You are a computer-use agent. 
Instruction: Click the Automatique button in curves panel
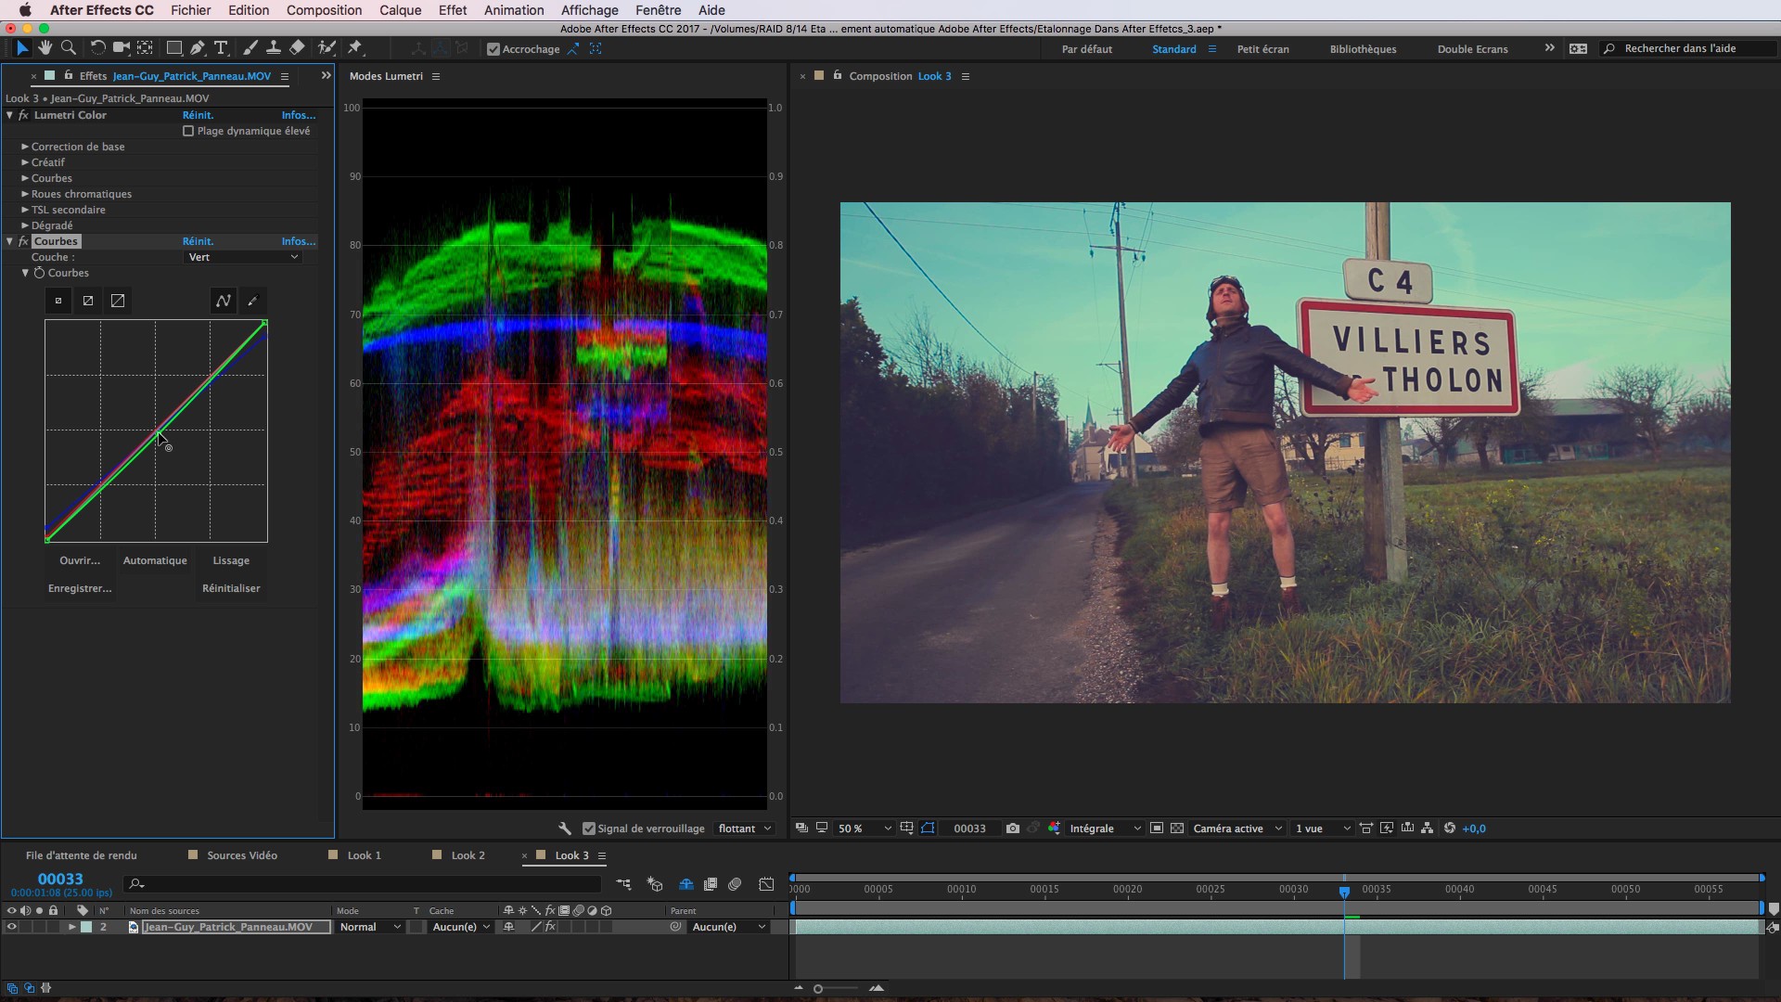pyautogui.click(x=155, y=559)
